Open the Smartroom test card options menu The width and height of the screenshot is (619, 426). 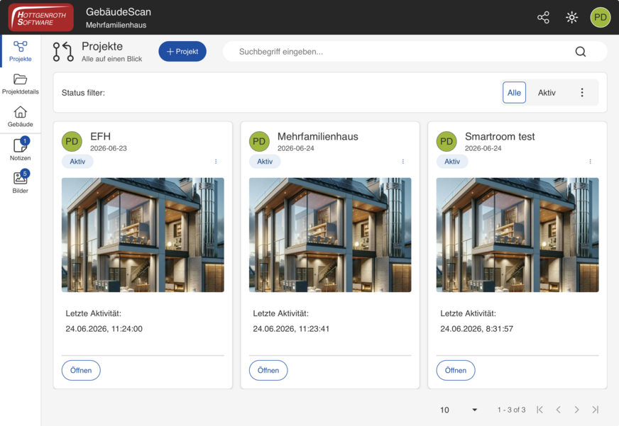tap(590, 162)
